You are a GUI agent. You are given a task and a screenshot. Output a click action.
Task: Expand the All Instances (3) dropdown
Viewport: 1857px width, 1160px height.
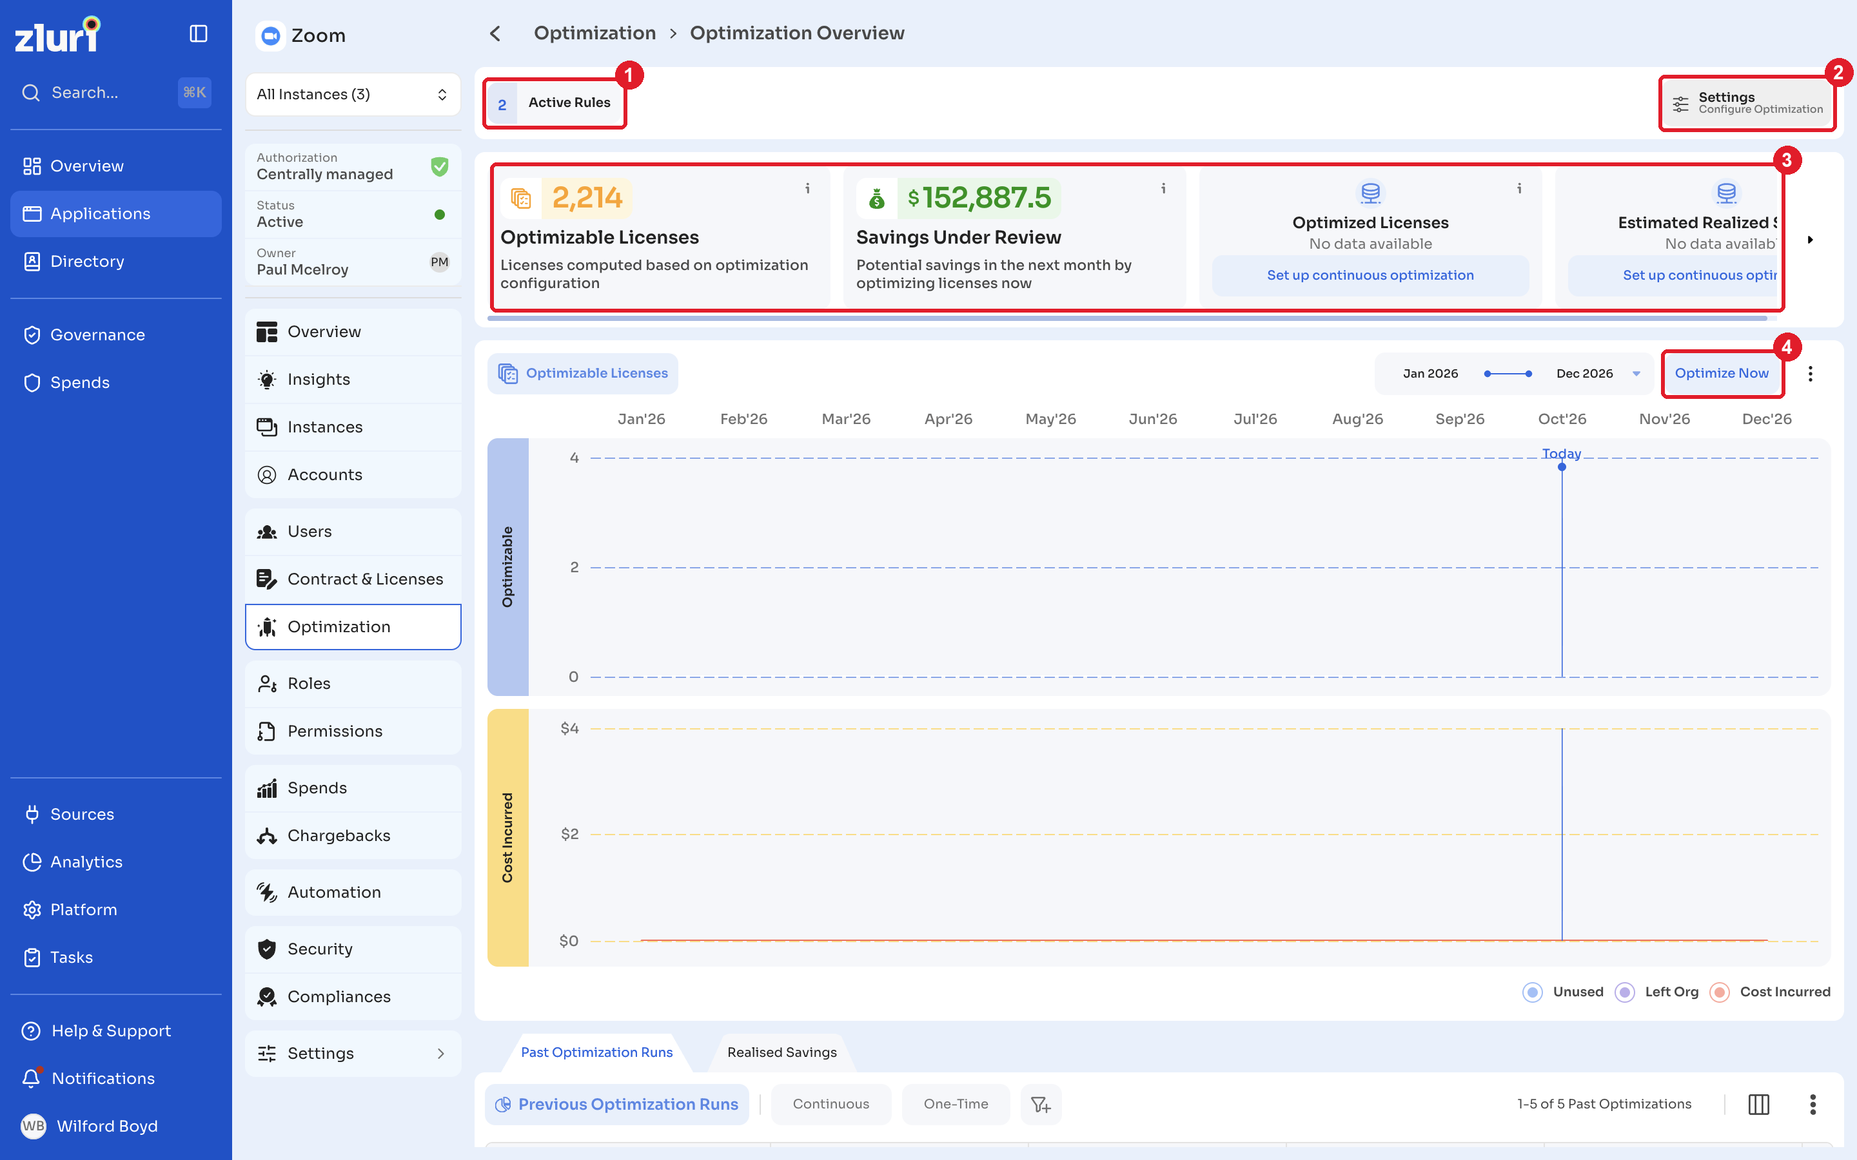click(353, 94)
